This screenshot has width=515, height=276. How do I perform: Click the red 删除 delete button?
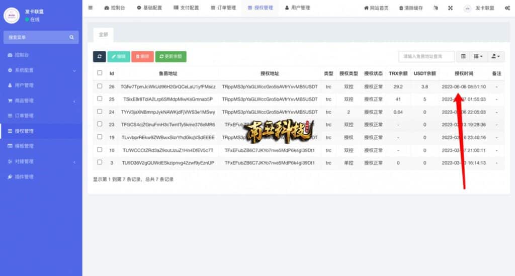tap(142, 56)
